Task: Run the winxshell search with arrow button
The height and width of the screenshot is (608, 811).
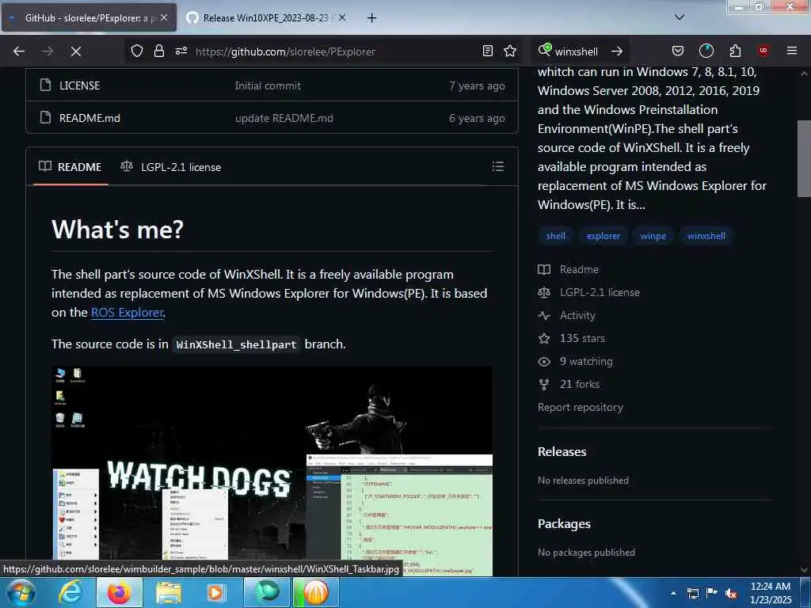Action: pos(616,51)
